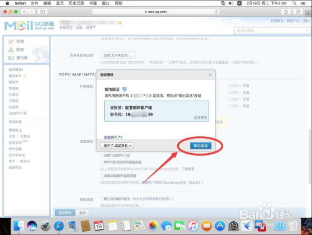Viewport: 312px width, 235px height.
Task: Open Messages icon in Dock
Action: point(166,226)
